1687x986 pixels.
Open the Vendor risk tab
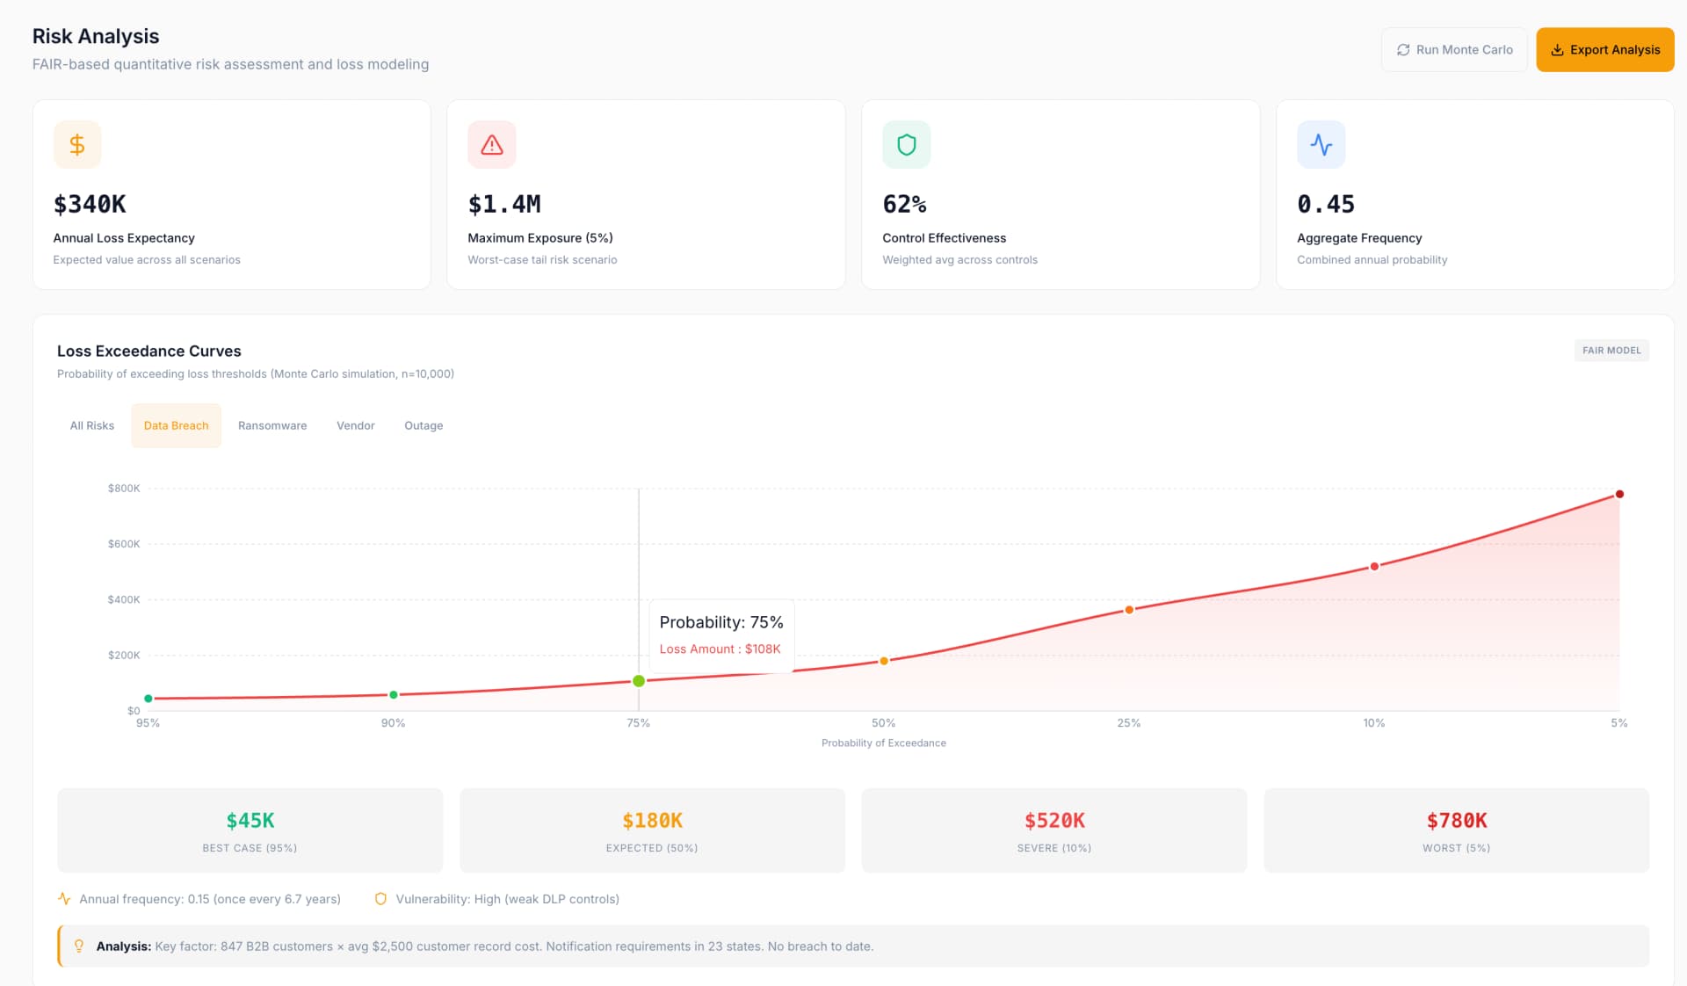(x=355, y=425)
